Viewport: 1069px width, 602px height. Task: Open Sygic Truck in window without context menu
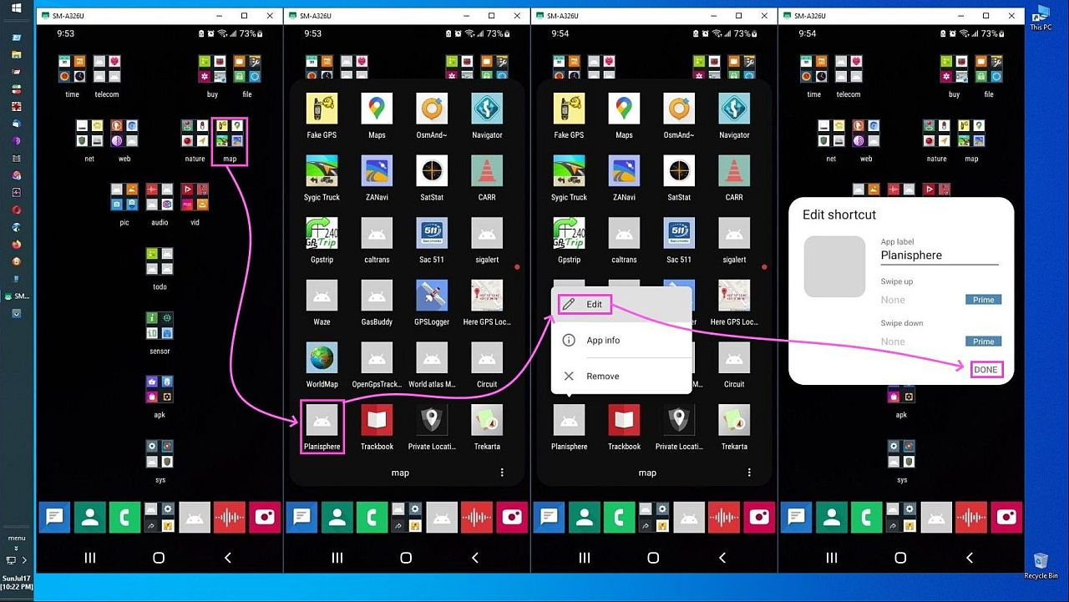click(322, 171)
